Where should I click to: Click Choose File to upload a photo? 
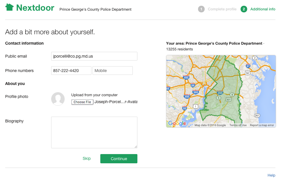82,102
